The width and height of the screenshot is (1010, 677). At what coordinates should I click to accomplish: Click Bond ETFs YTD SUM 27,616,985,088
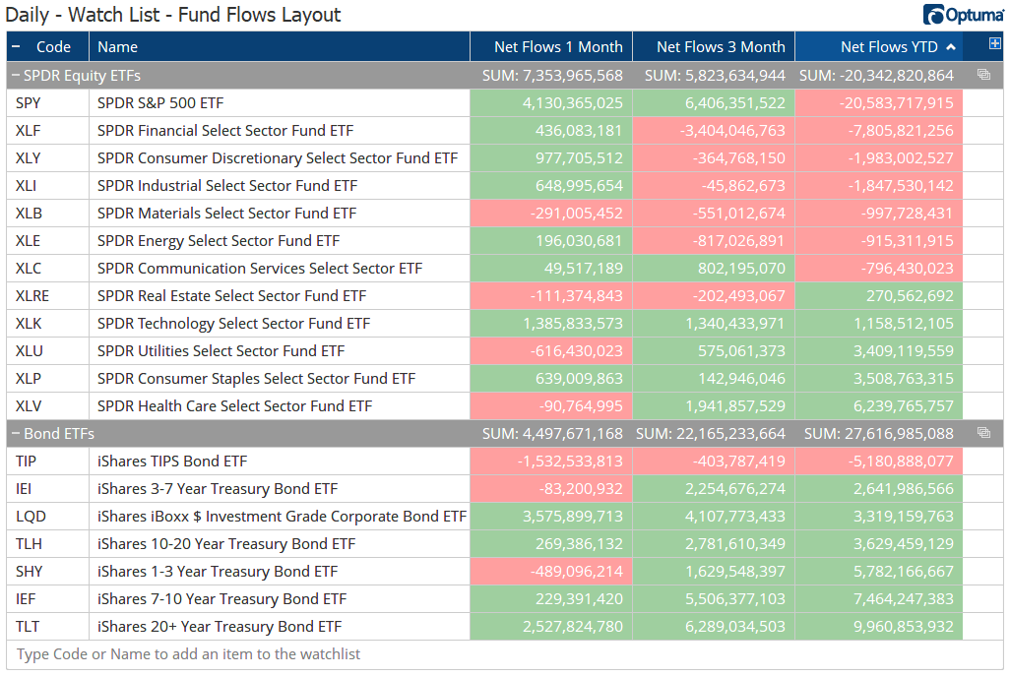pos(879,434)
